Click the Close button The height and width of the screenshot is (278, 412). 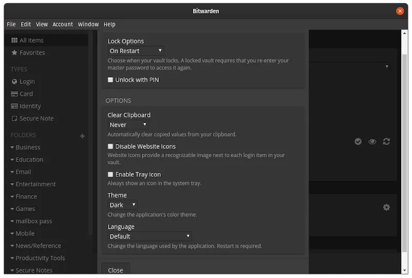tap(115, 270)
